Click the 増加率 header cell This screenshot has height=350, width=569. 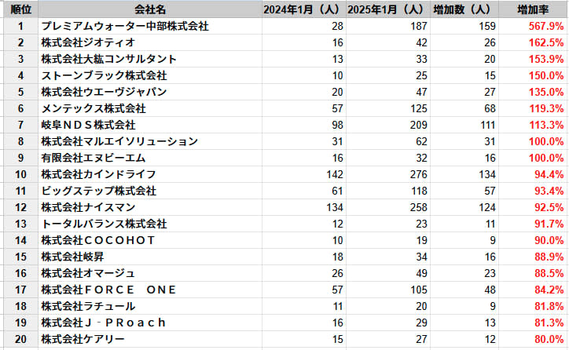click(533, 9)
